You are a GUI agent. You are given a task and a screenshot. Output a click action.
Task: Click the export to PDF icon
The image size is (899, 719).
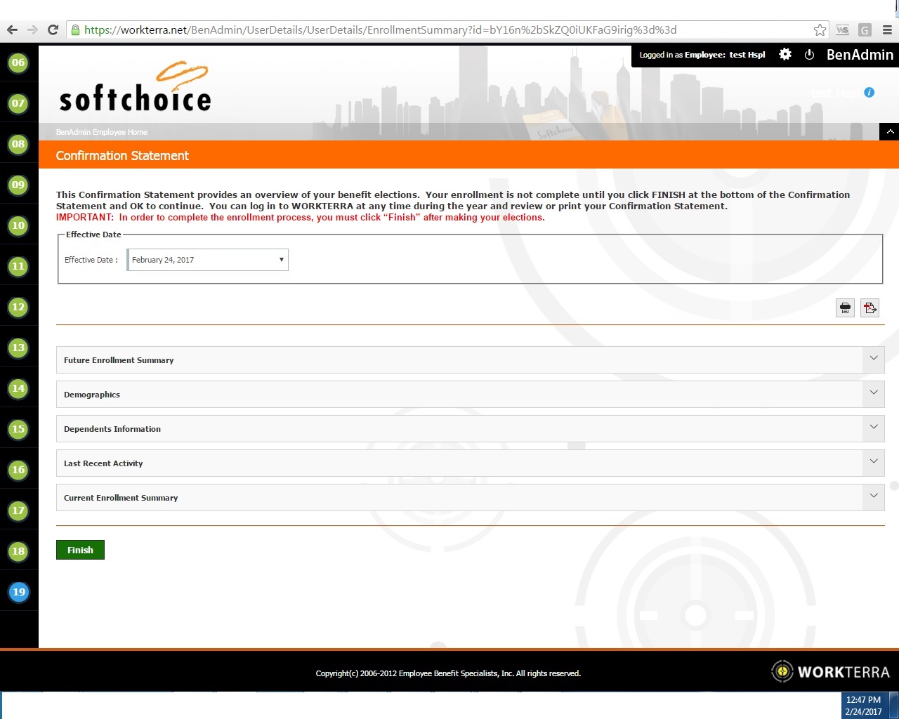point(870,308)
